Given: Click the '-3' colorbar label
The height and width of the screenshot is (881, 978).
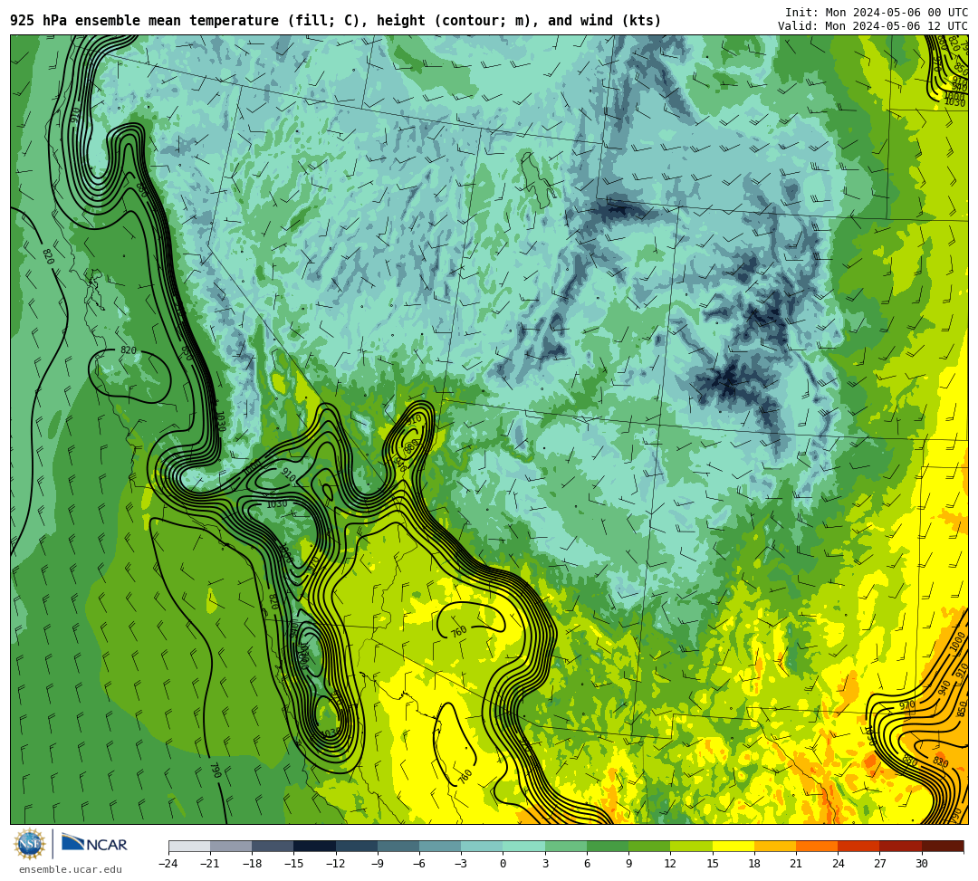Looking at the screenshot, I should (461, 864).
